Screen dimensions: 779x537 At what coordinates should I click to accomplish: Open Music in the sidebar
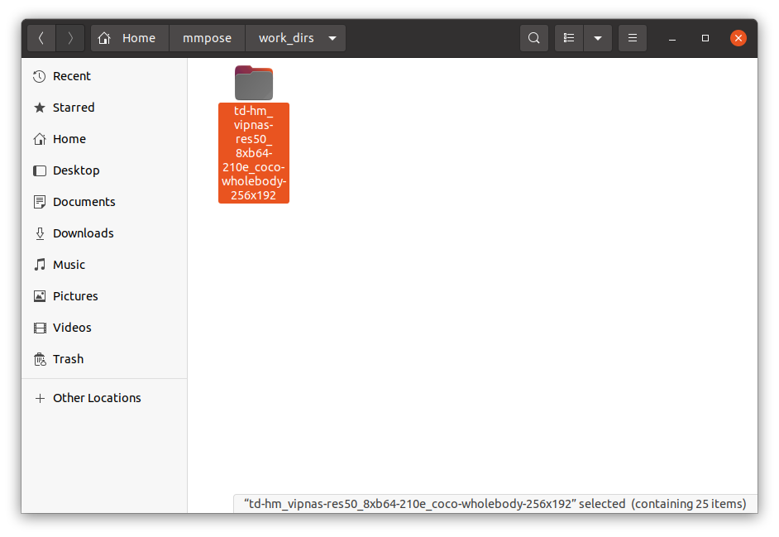click(x=104, y=265)
